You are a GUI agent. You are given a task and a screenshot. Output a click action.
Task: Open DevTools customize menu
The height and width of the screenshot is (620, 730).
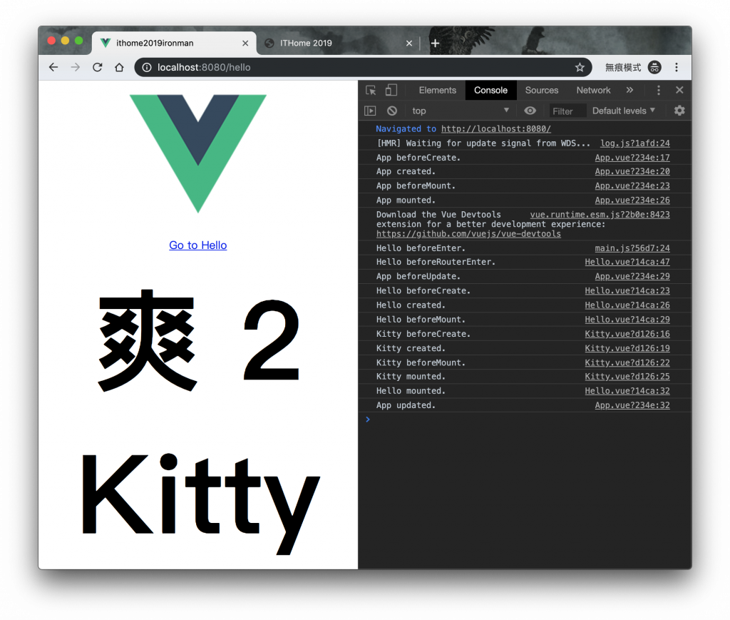click(x=658, y=90)
